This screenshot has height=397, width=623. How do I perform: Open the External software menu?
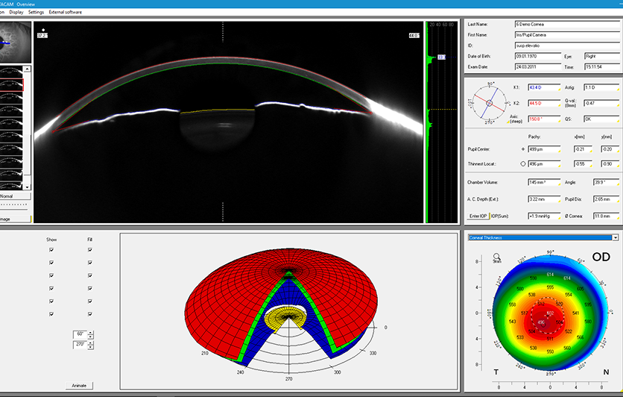point(65,12)
